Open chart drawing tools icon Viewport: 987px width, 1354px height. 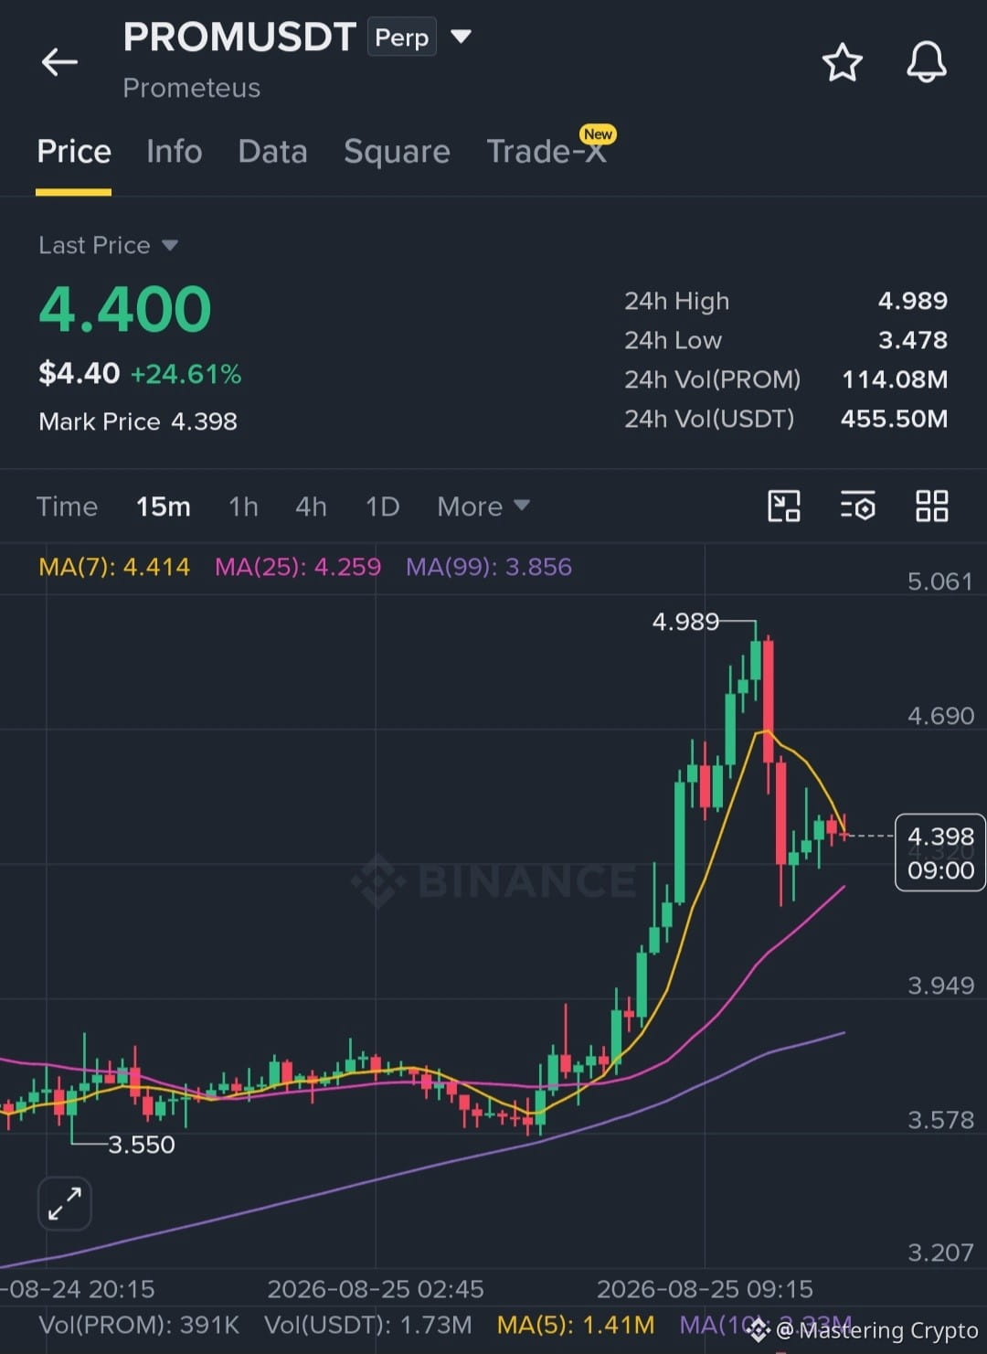tap(784, 506)
